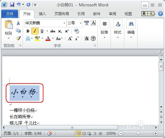165x138 pixels.
Task: Open the 引用 tab
Action: point(81,14)
